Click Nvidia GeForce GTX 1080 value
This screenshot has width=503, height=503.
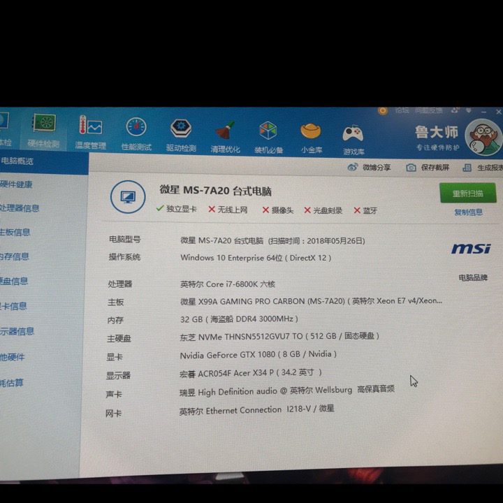click(258, 354)
